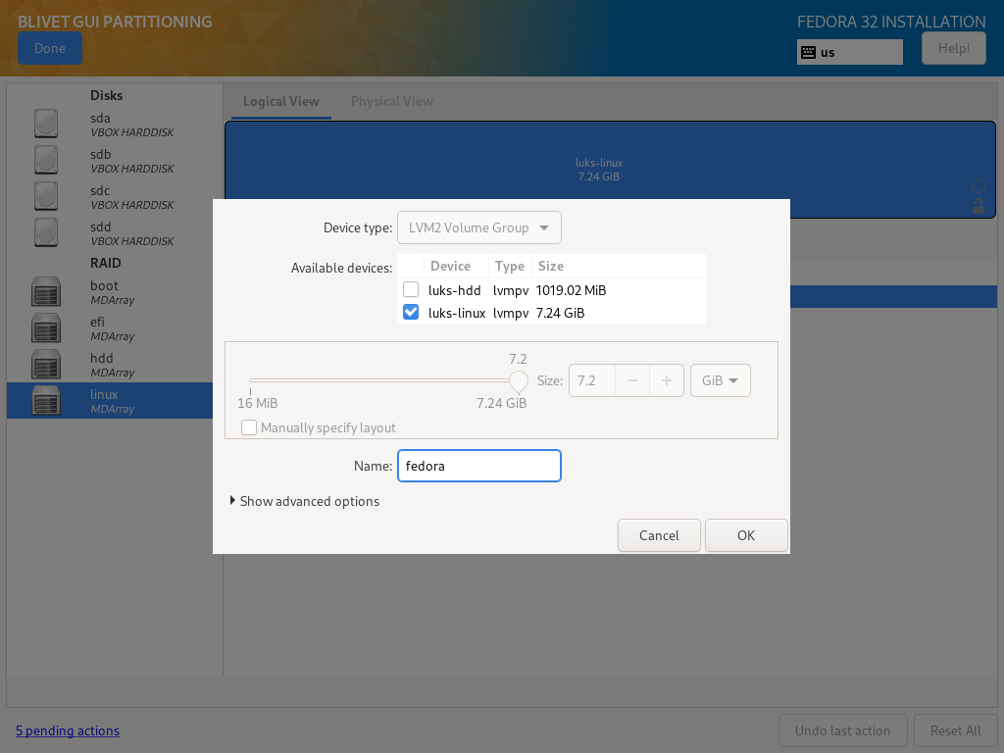Click the Name field containing fedora
The height and width of the screenshot is (753, 1004).
478,466
